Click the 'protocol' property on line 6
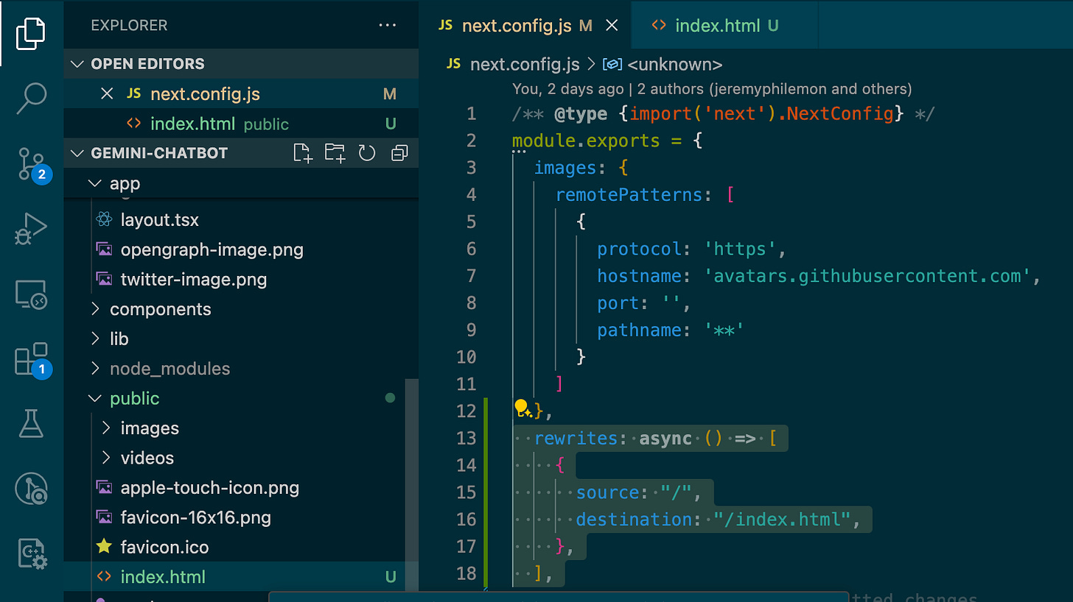The height and width of the screenshot is (602, 1073). click(640, 249)
